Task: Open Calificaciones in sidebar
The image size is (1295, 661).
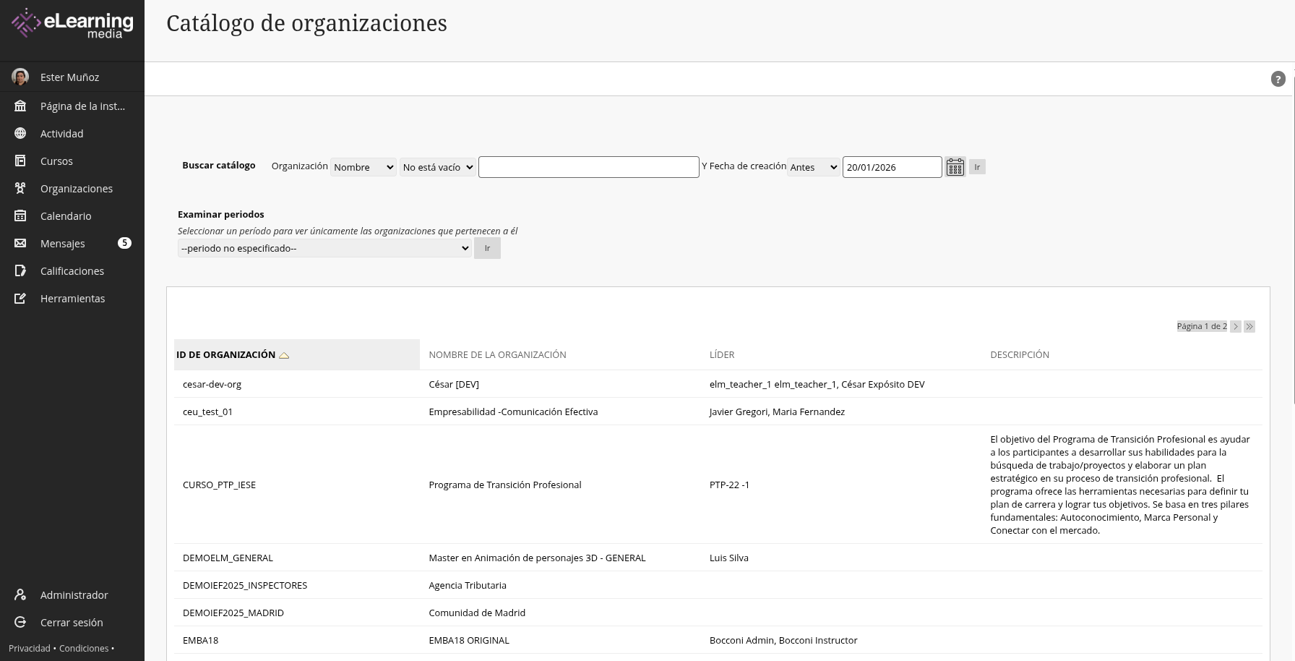Action: 72,270
